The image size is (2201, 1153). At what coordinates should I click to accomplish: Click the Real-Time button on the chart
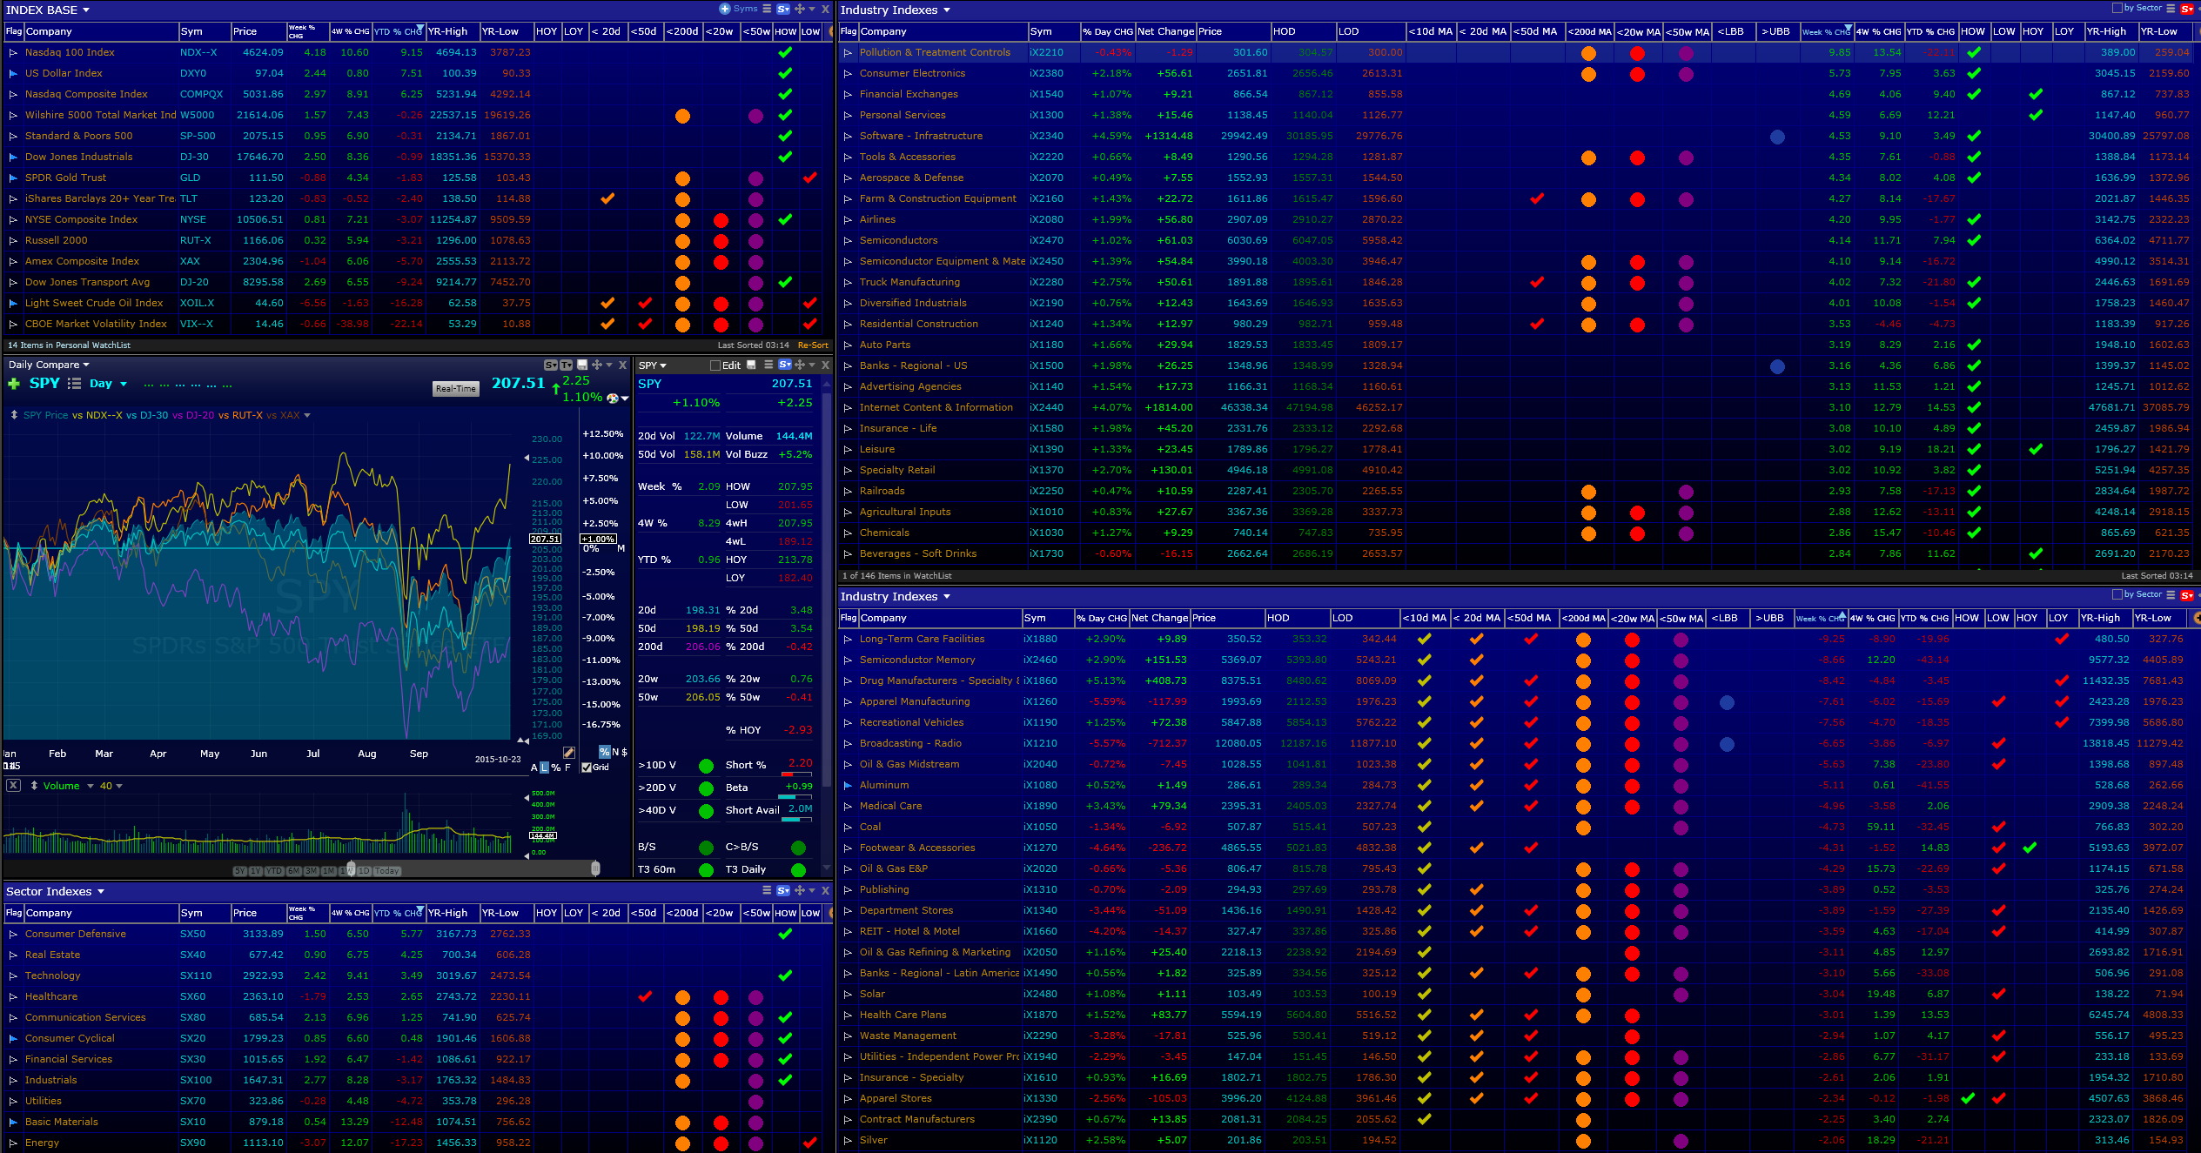click(456, 389)
